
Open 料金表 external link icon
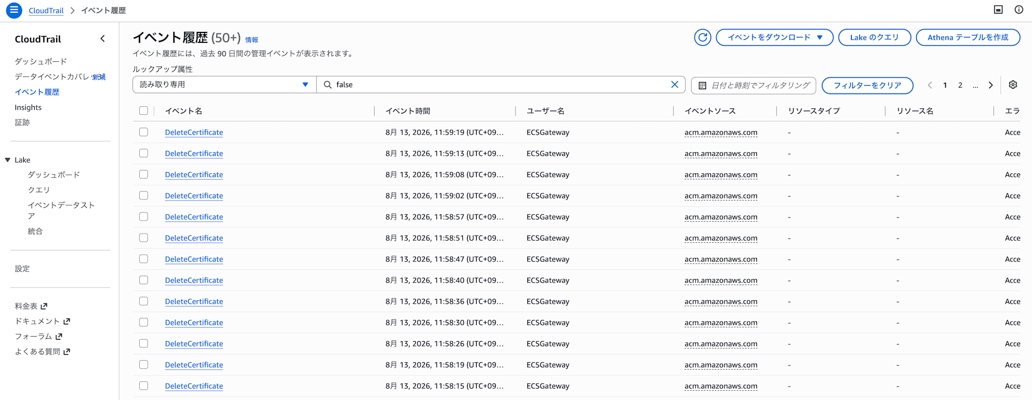[44, 306]
